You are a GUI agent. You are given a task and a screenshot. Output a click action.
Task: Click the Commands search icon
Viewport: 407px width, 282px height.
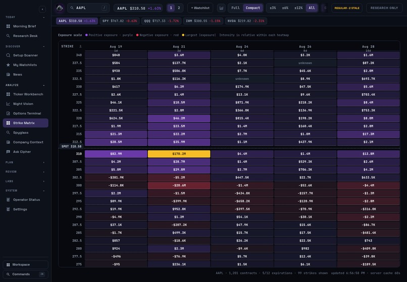[8, 274]
